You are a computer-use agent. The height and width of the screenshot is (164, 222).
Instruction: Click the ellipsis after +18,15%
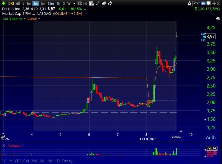(85, 9)
